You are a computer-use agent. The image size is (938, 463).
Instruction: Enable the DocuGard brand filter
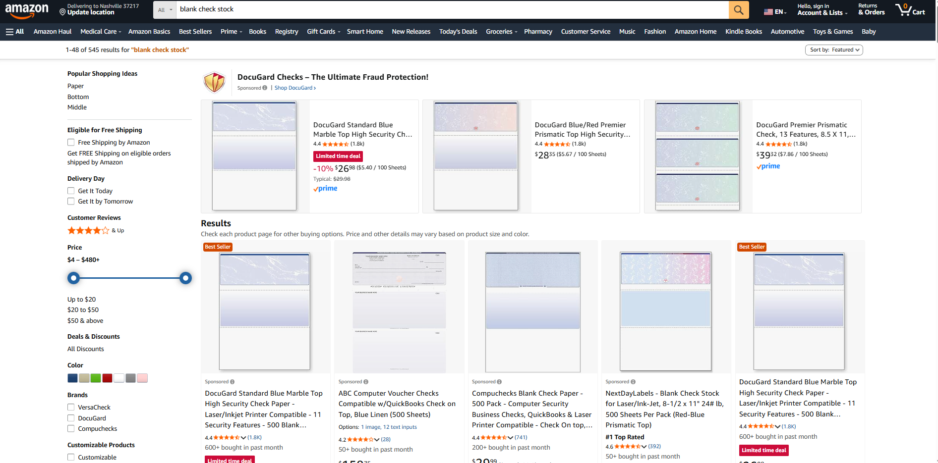(71, 418)
